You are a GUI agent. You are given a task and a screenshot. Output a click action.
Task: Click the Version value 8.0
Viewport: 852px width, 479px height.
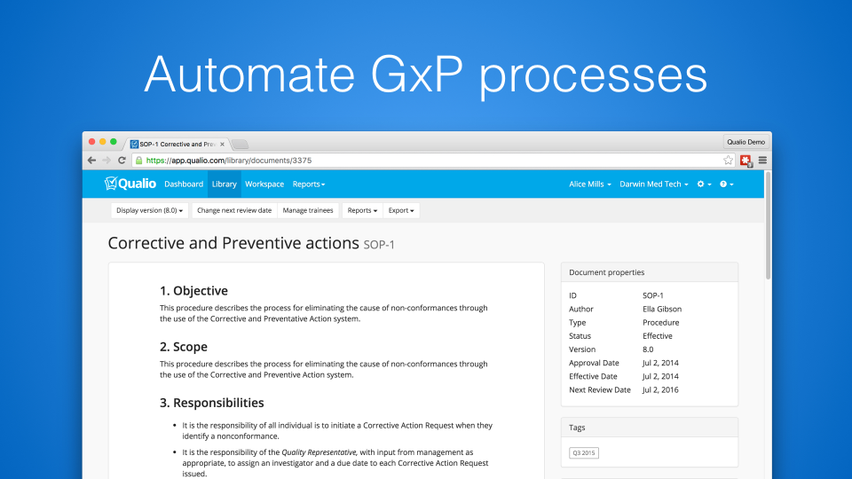pos(648,349)
